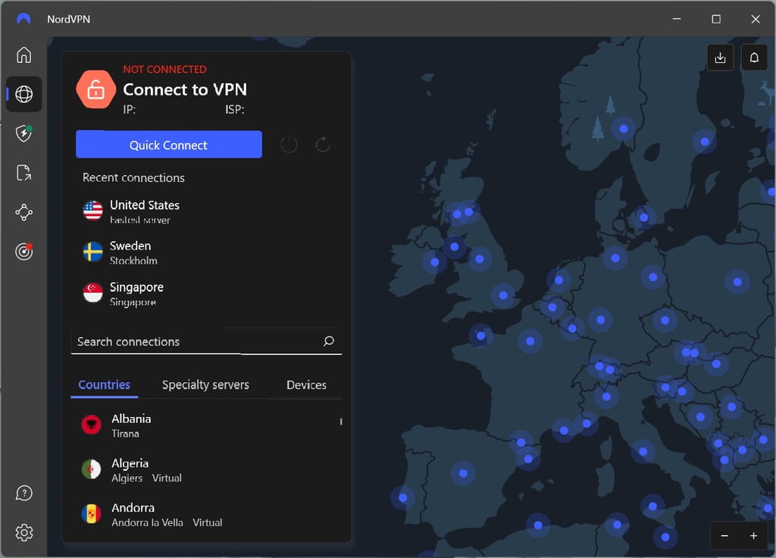Click the Poland server map dot
Viewport: 776px width, 558px height.
(737, 282)
